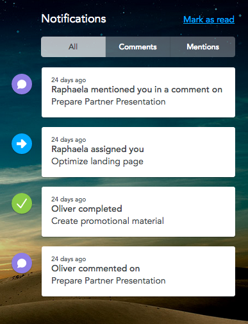Switch to the Comments tab

[x=138, y=47]
